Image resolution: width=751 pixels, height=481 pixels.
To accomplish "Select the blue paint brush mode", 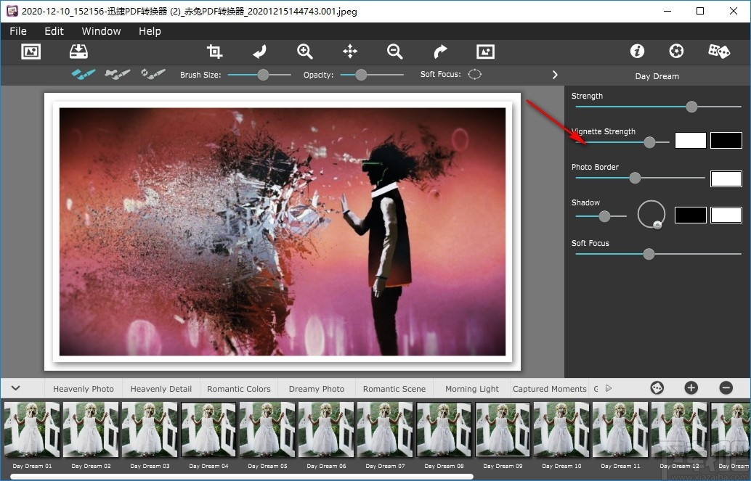I will tap(84, 74).
